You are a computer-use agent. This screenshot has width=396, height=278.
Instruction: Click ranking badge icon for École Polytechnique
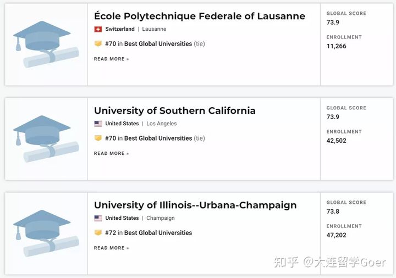pyautogui.click(x=98, y=43)
